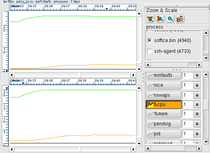Click the bottom chart scroll down arrow
The image size is (210, 153).
pyautogui.click(x=139, y=144)
